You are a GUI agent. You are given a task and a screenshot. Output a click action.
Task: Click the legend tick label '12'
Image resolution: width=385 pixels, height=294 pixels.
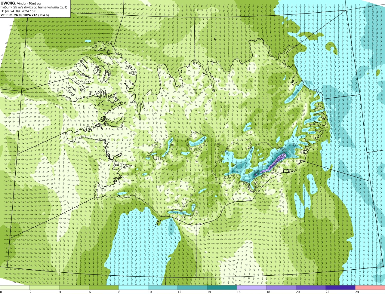[x=180, y=292]
